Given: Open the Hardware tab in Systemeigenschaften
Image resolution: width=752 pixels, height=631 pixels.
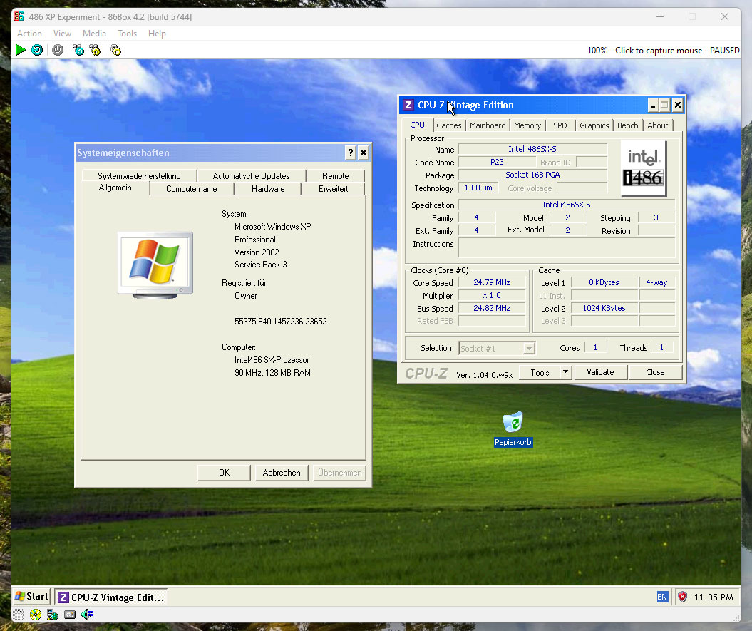Looking at the screenshot, I should click(268, 188).
